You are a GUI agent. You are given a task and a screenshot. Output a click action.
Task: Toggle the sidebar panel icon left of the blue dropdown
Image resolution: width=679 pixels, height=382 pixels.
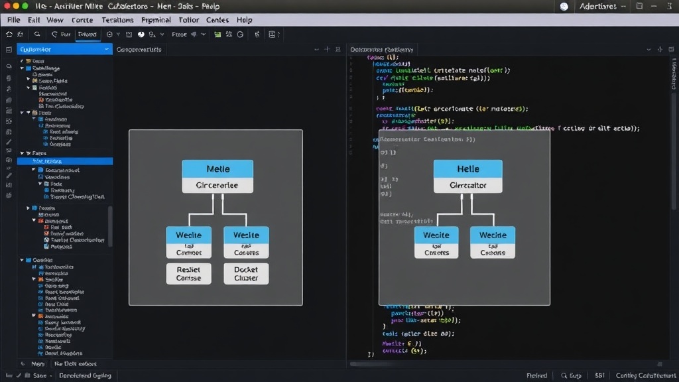[9, 50]
